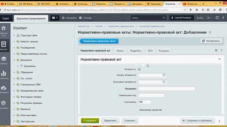The width and height of the screenshot is (227, 127).
Task: Click Сохранить и добавить button
Action: (x=198, y=121)
